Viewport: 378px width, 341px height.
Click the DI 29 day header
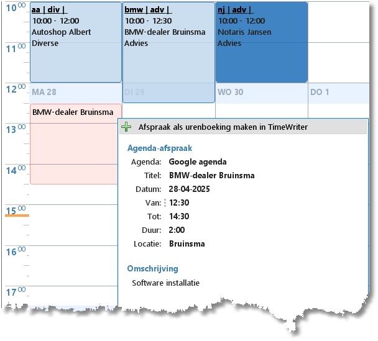coord(134,92)
